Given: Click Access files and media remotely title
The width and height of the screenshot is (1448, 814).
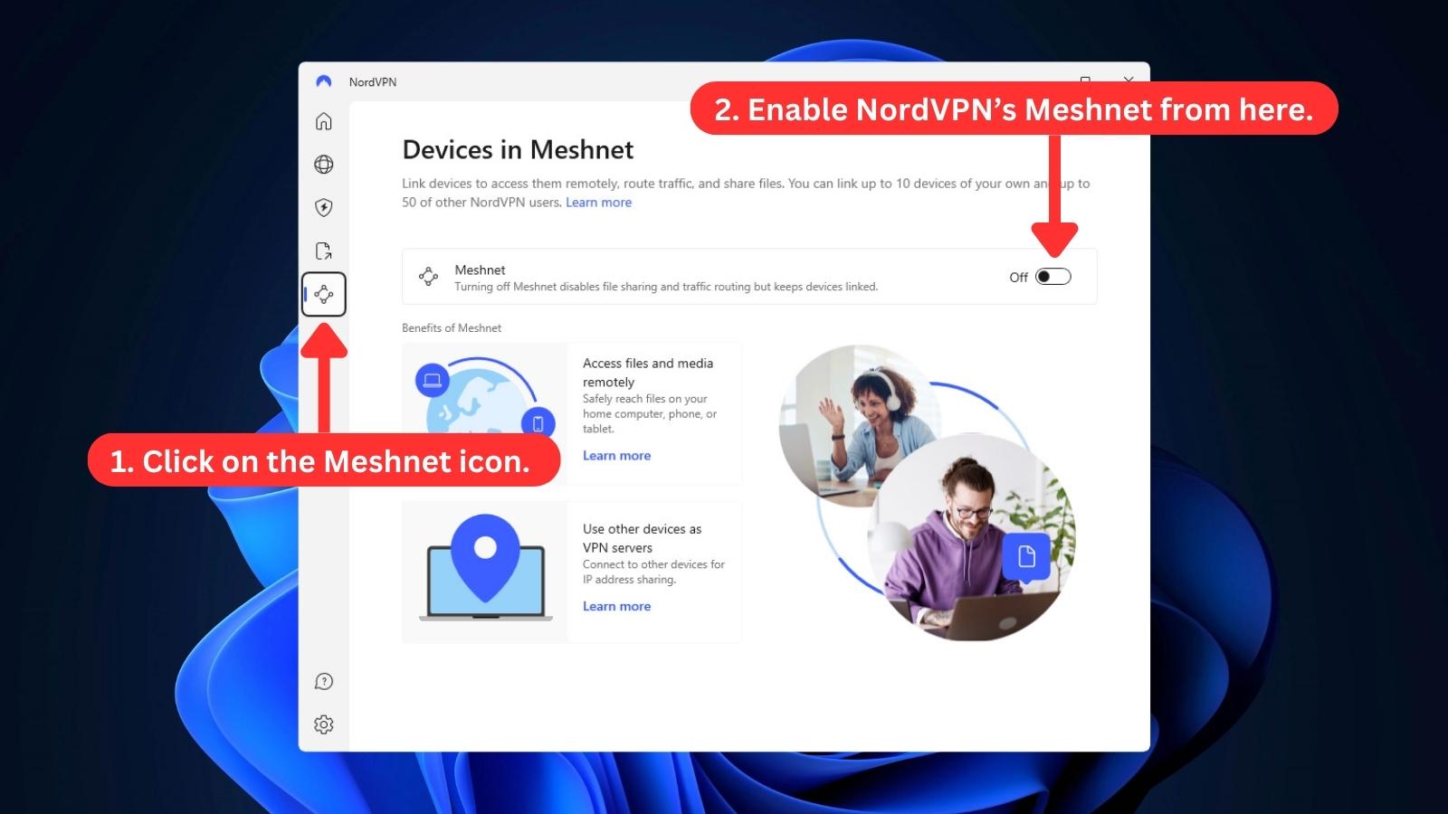Looking at the screenshot, I should [648, 373].
